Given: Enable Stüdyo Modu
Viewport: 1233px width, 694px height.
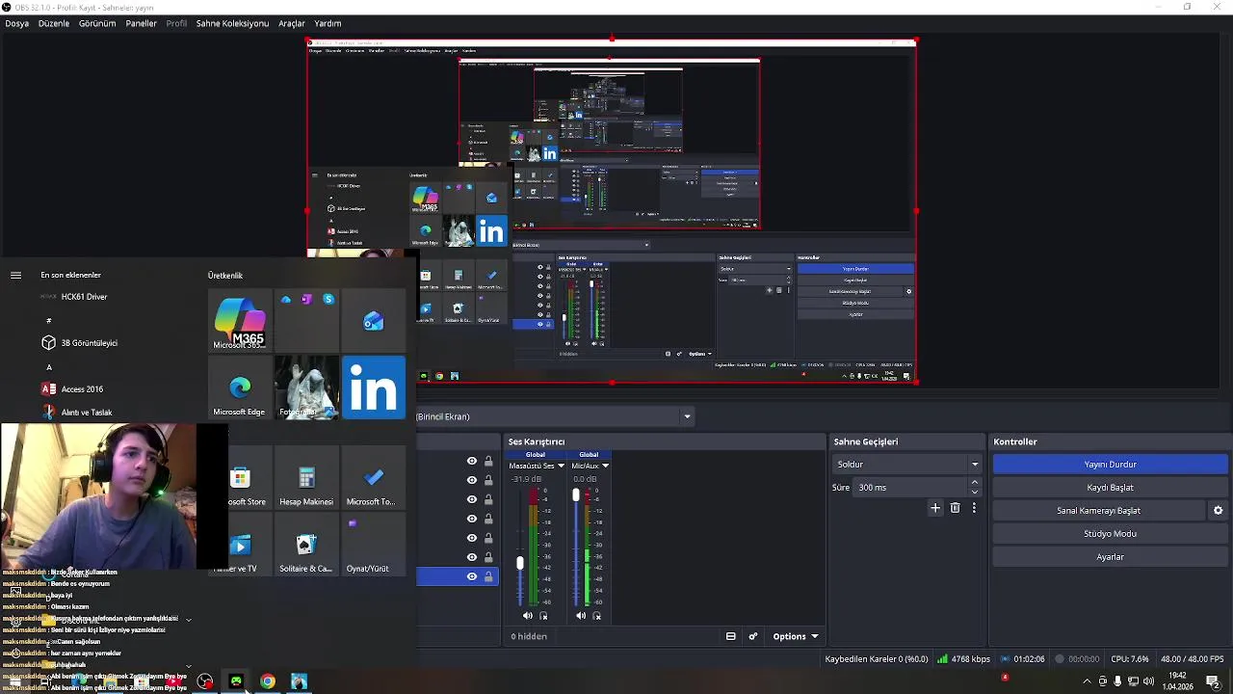Looking at the screenshot, I should coord(1110,534).
